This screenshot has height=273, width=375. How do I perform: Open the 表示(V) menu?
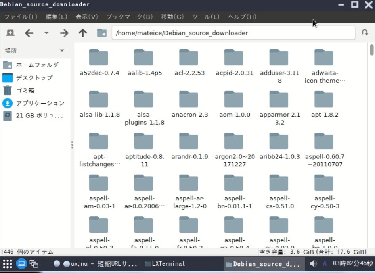[x=86, y=17]
